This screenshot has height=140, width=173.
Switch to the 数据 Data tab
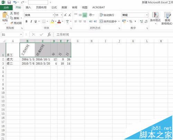(64, 7)
